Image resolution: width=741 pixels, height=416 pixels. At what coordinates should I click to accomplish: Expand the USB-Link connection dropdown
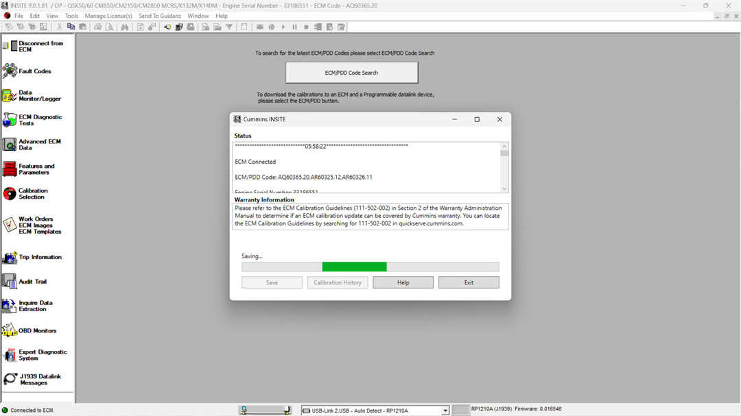445,410
